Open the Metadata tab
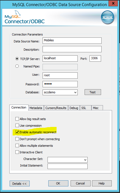This screenshot has height=193, width=120. [x=36, y=108]
